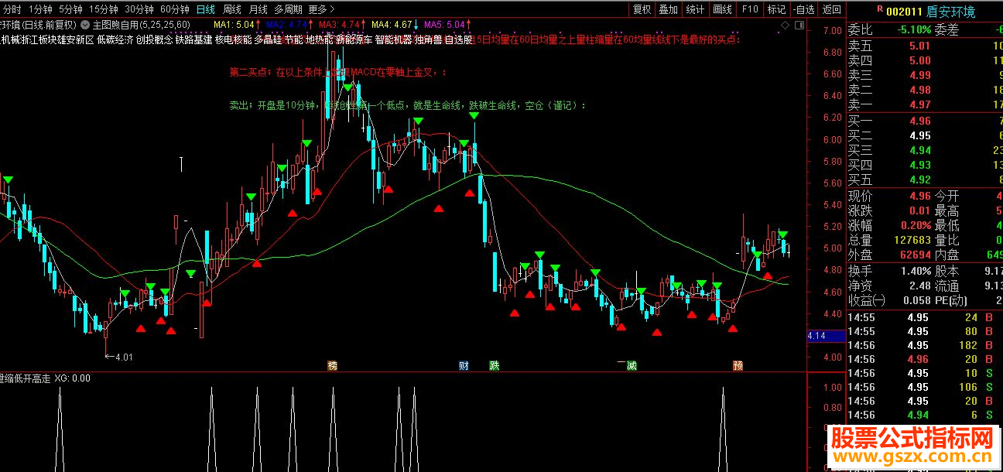Click the 换手 value 1.40%

pyautogui.click(x=916, y=271)
